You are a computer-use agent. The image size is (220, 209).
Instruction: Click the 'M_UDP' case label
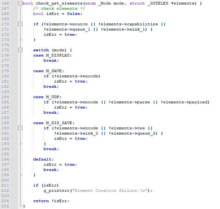tap(53, 97)
